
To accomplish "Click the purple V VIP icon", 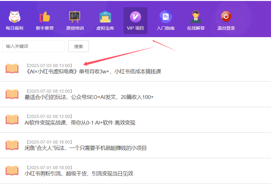I will tap(135, 17).
